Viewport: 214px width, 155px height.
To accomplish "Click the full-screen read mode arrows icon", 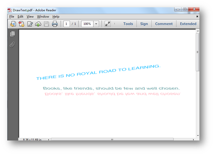I will point(108,24).
